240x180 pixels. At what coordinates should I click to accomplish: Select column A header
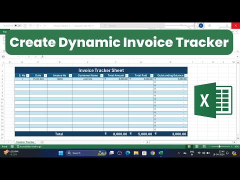pyautogui.click(x=9, y=62)
